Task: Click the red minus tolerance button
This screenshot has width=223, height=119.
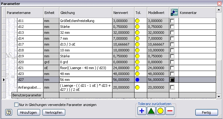Action: pyautogui.click(x=170, y=111)
